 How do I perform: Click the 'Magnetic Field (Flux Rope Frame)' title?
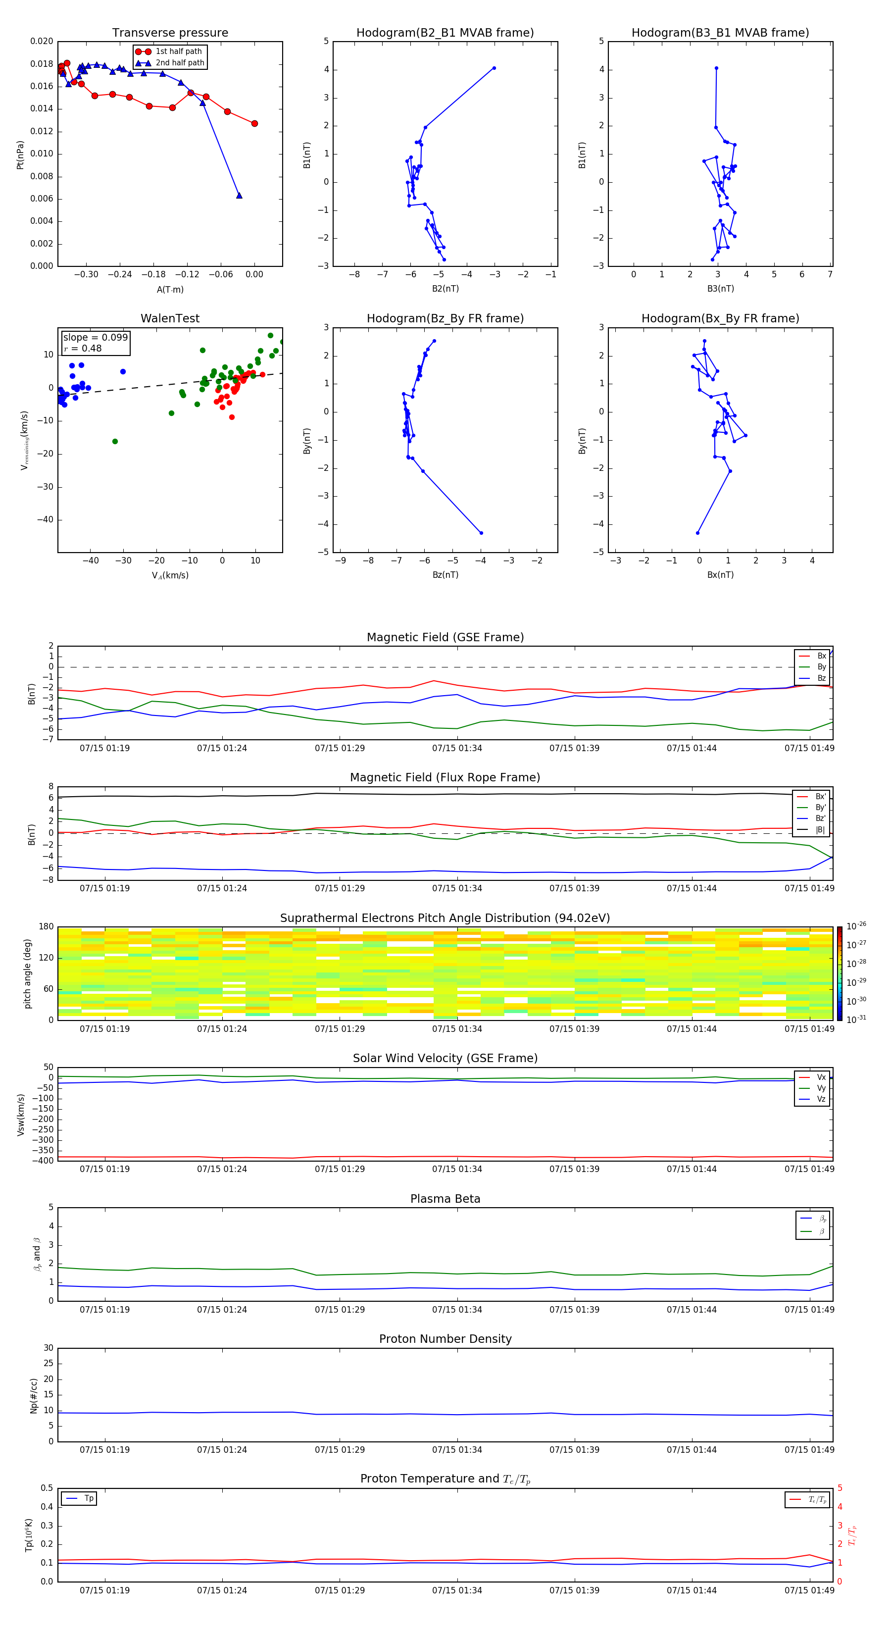[445, 778]
